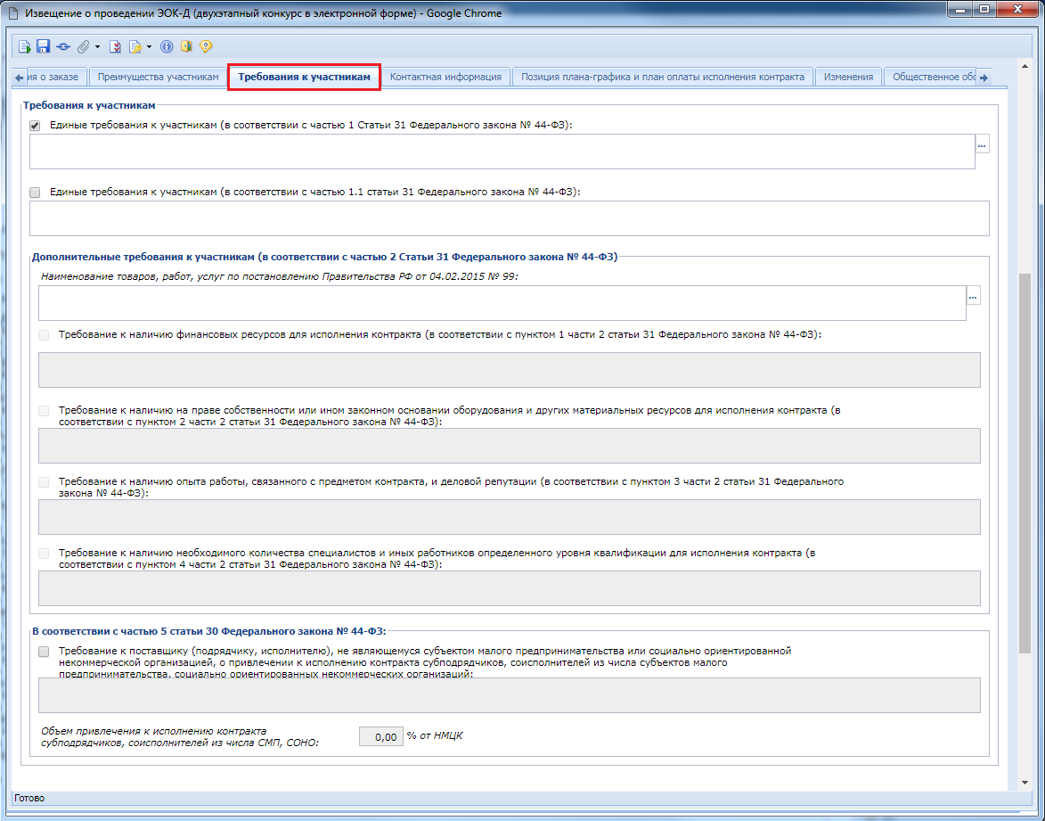
Task: Click the scrollbar down arrow
Action: click(1025, 783)
